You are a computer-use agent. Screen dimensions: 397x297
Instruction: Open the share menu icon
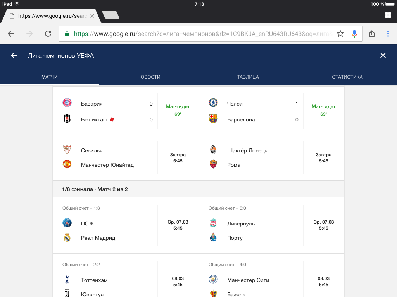point(372,34)
